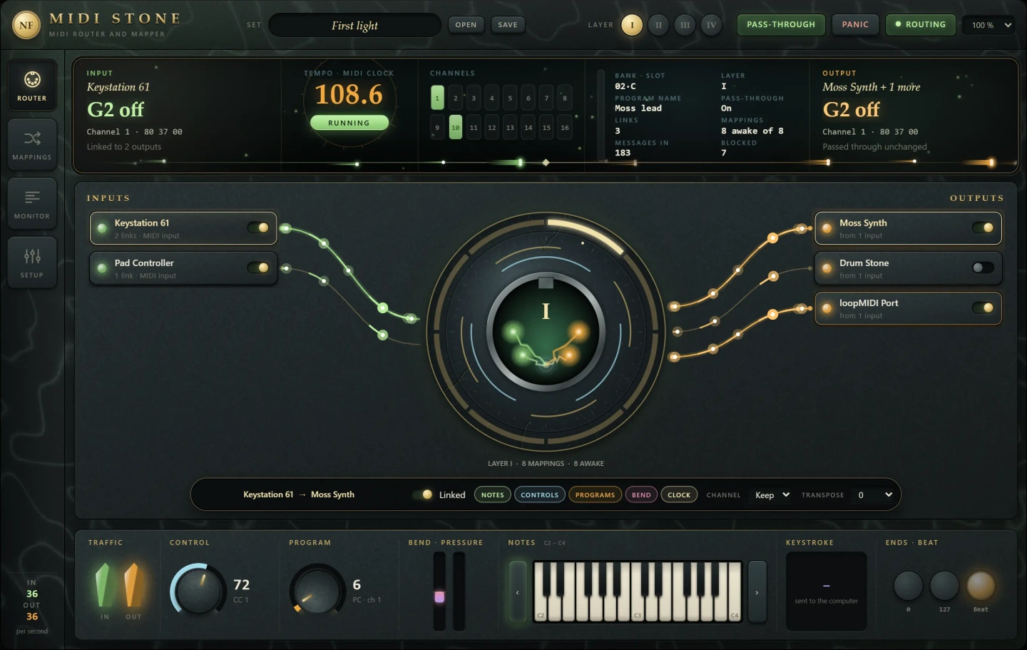Viewport: 1027px width, 650px height.
Task: Toggle the CLOCK filter chip
Action: pyautogui.click(x=679, y=494)
